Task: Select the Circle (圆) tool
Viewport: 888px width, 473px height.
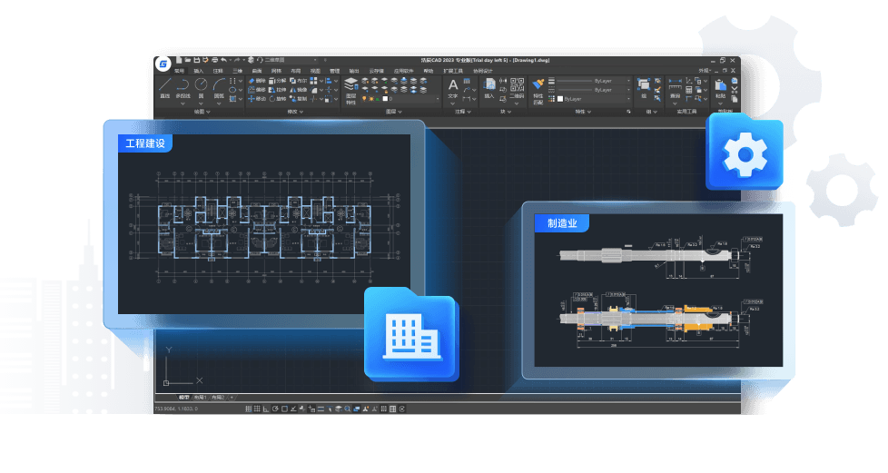Action: 201,88
